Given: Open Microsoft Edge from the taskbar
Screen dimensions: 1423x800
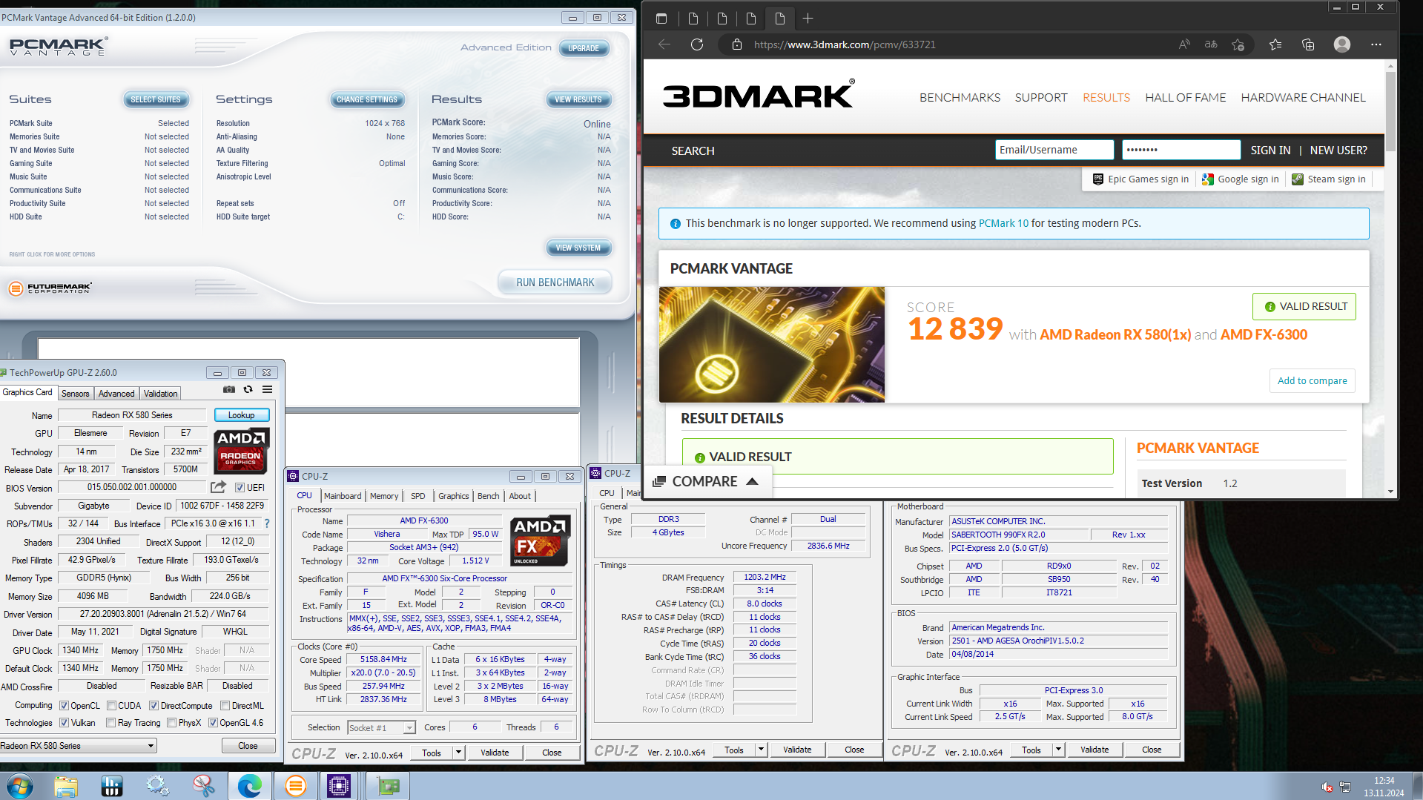Looking at the screenshot, I should coord(249,786).
